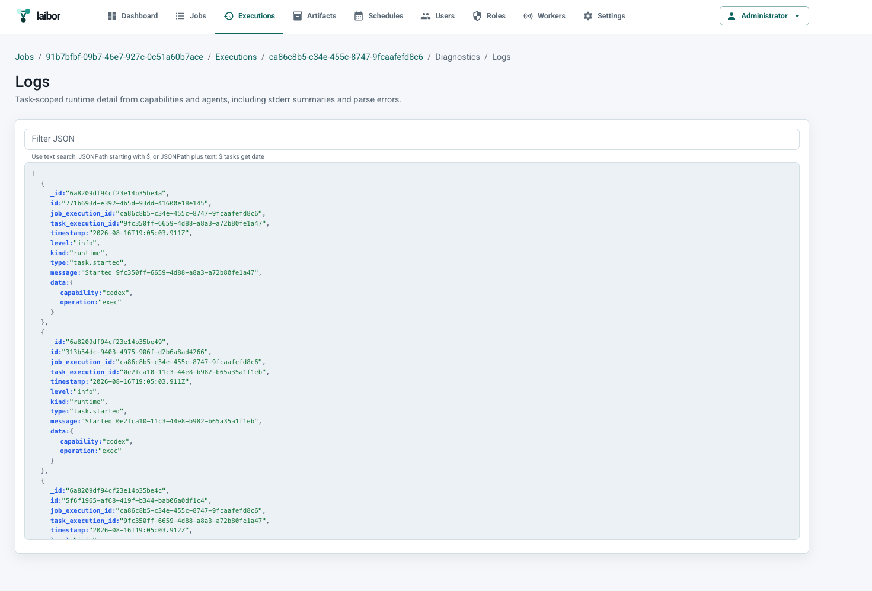Image resolution: width=872 pixels, height=591 pixels.
Task: Open the Users nav label
Action: tap(445, 16)
